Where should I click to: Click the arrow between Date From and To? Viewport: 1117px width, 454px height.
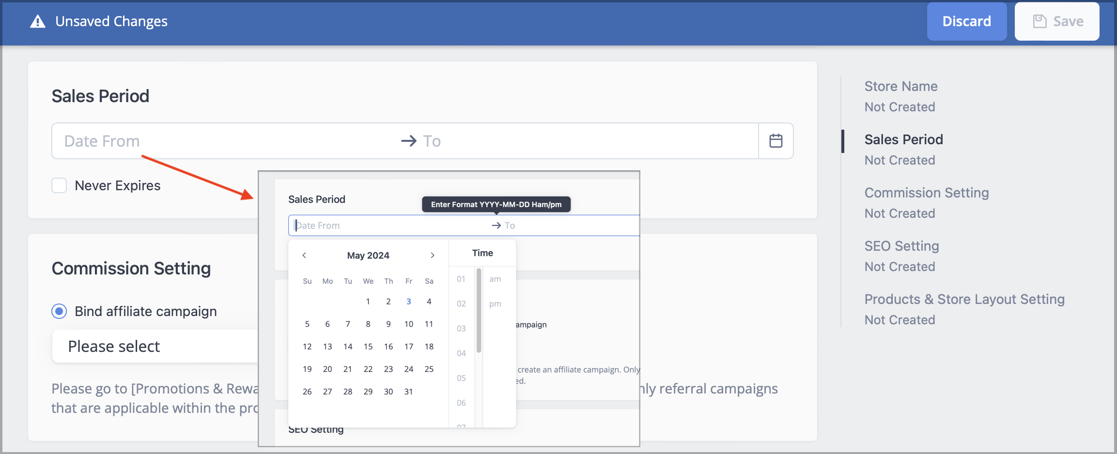pyautogui.click(x=407, y=141)
